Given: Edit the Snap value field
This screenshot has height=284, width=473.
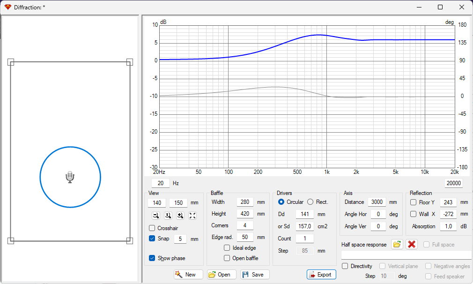Looking at the screenshot, I should point(180,239).
